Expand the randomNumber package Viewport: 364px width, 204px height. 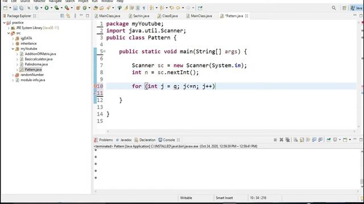coord(13,75)
